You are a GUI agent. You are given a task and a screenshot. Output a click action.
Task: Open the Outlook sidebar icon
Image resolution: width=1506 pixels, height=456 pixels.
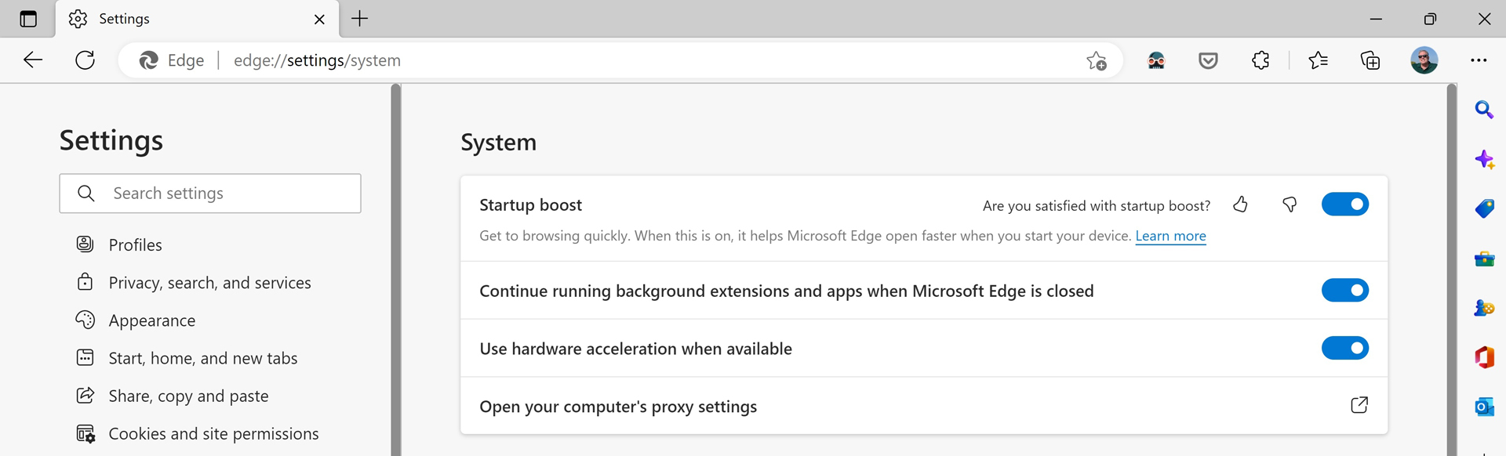(x=1484, y=407)
